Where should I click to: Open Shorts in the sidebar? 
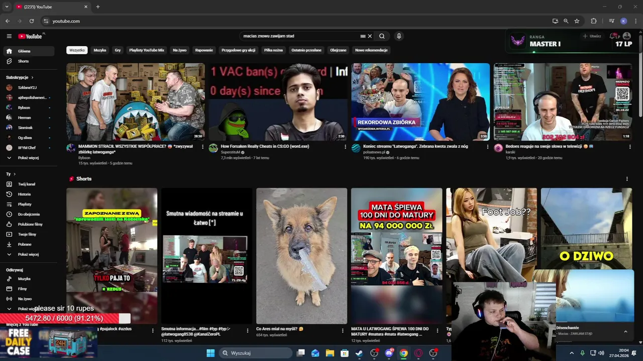(29, 61)
